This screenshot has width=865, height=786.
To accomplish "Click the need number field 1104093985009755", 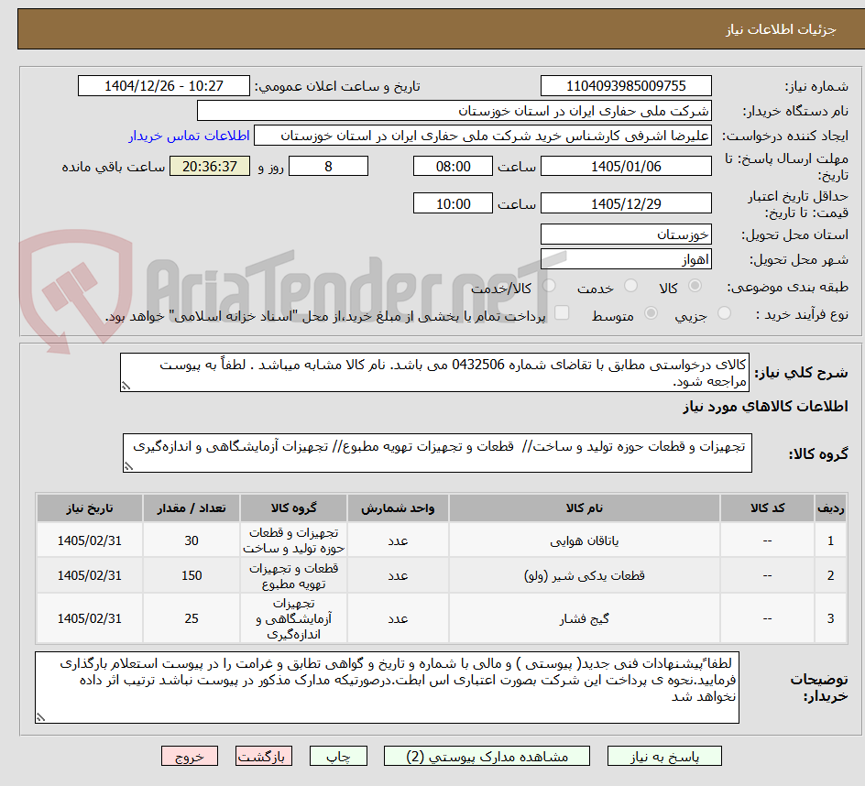I will 626,86.
